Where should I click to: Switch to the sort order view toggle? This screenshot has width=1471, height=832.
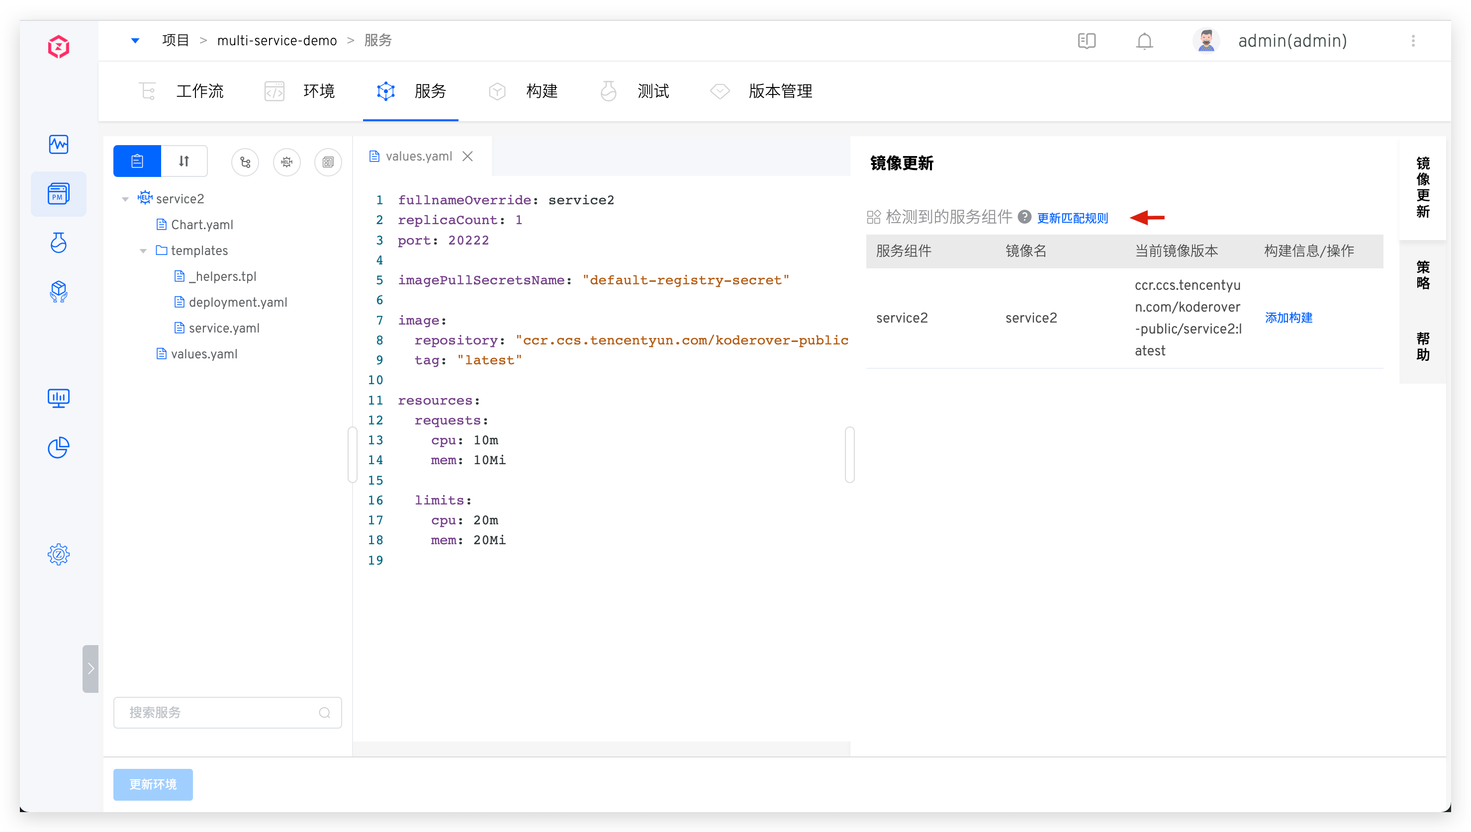click(x=184, y=161)
